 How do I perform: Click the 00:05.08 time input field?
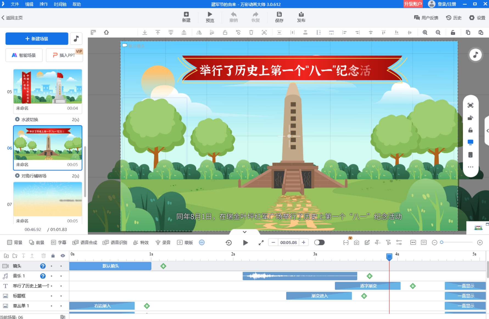tap(288, 242)
